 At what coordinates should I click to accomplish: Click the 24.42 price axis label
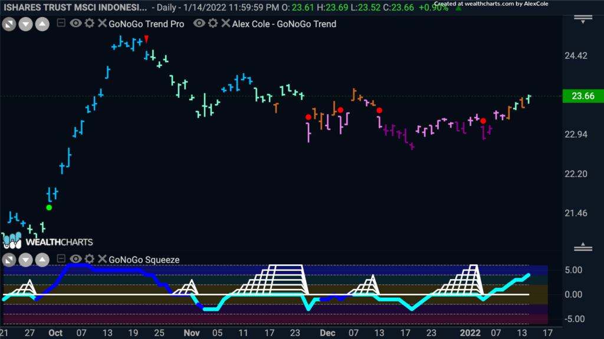576,56
